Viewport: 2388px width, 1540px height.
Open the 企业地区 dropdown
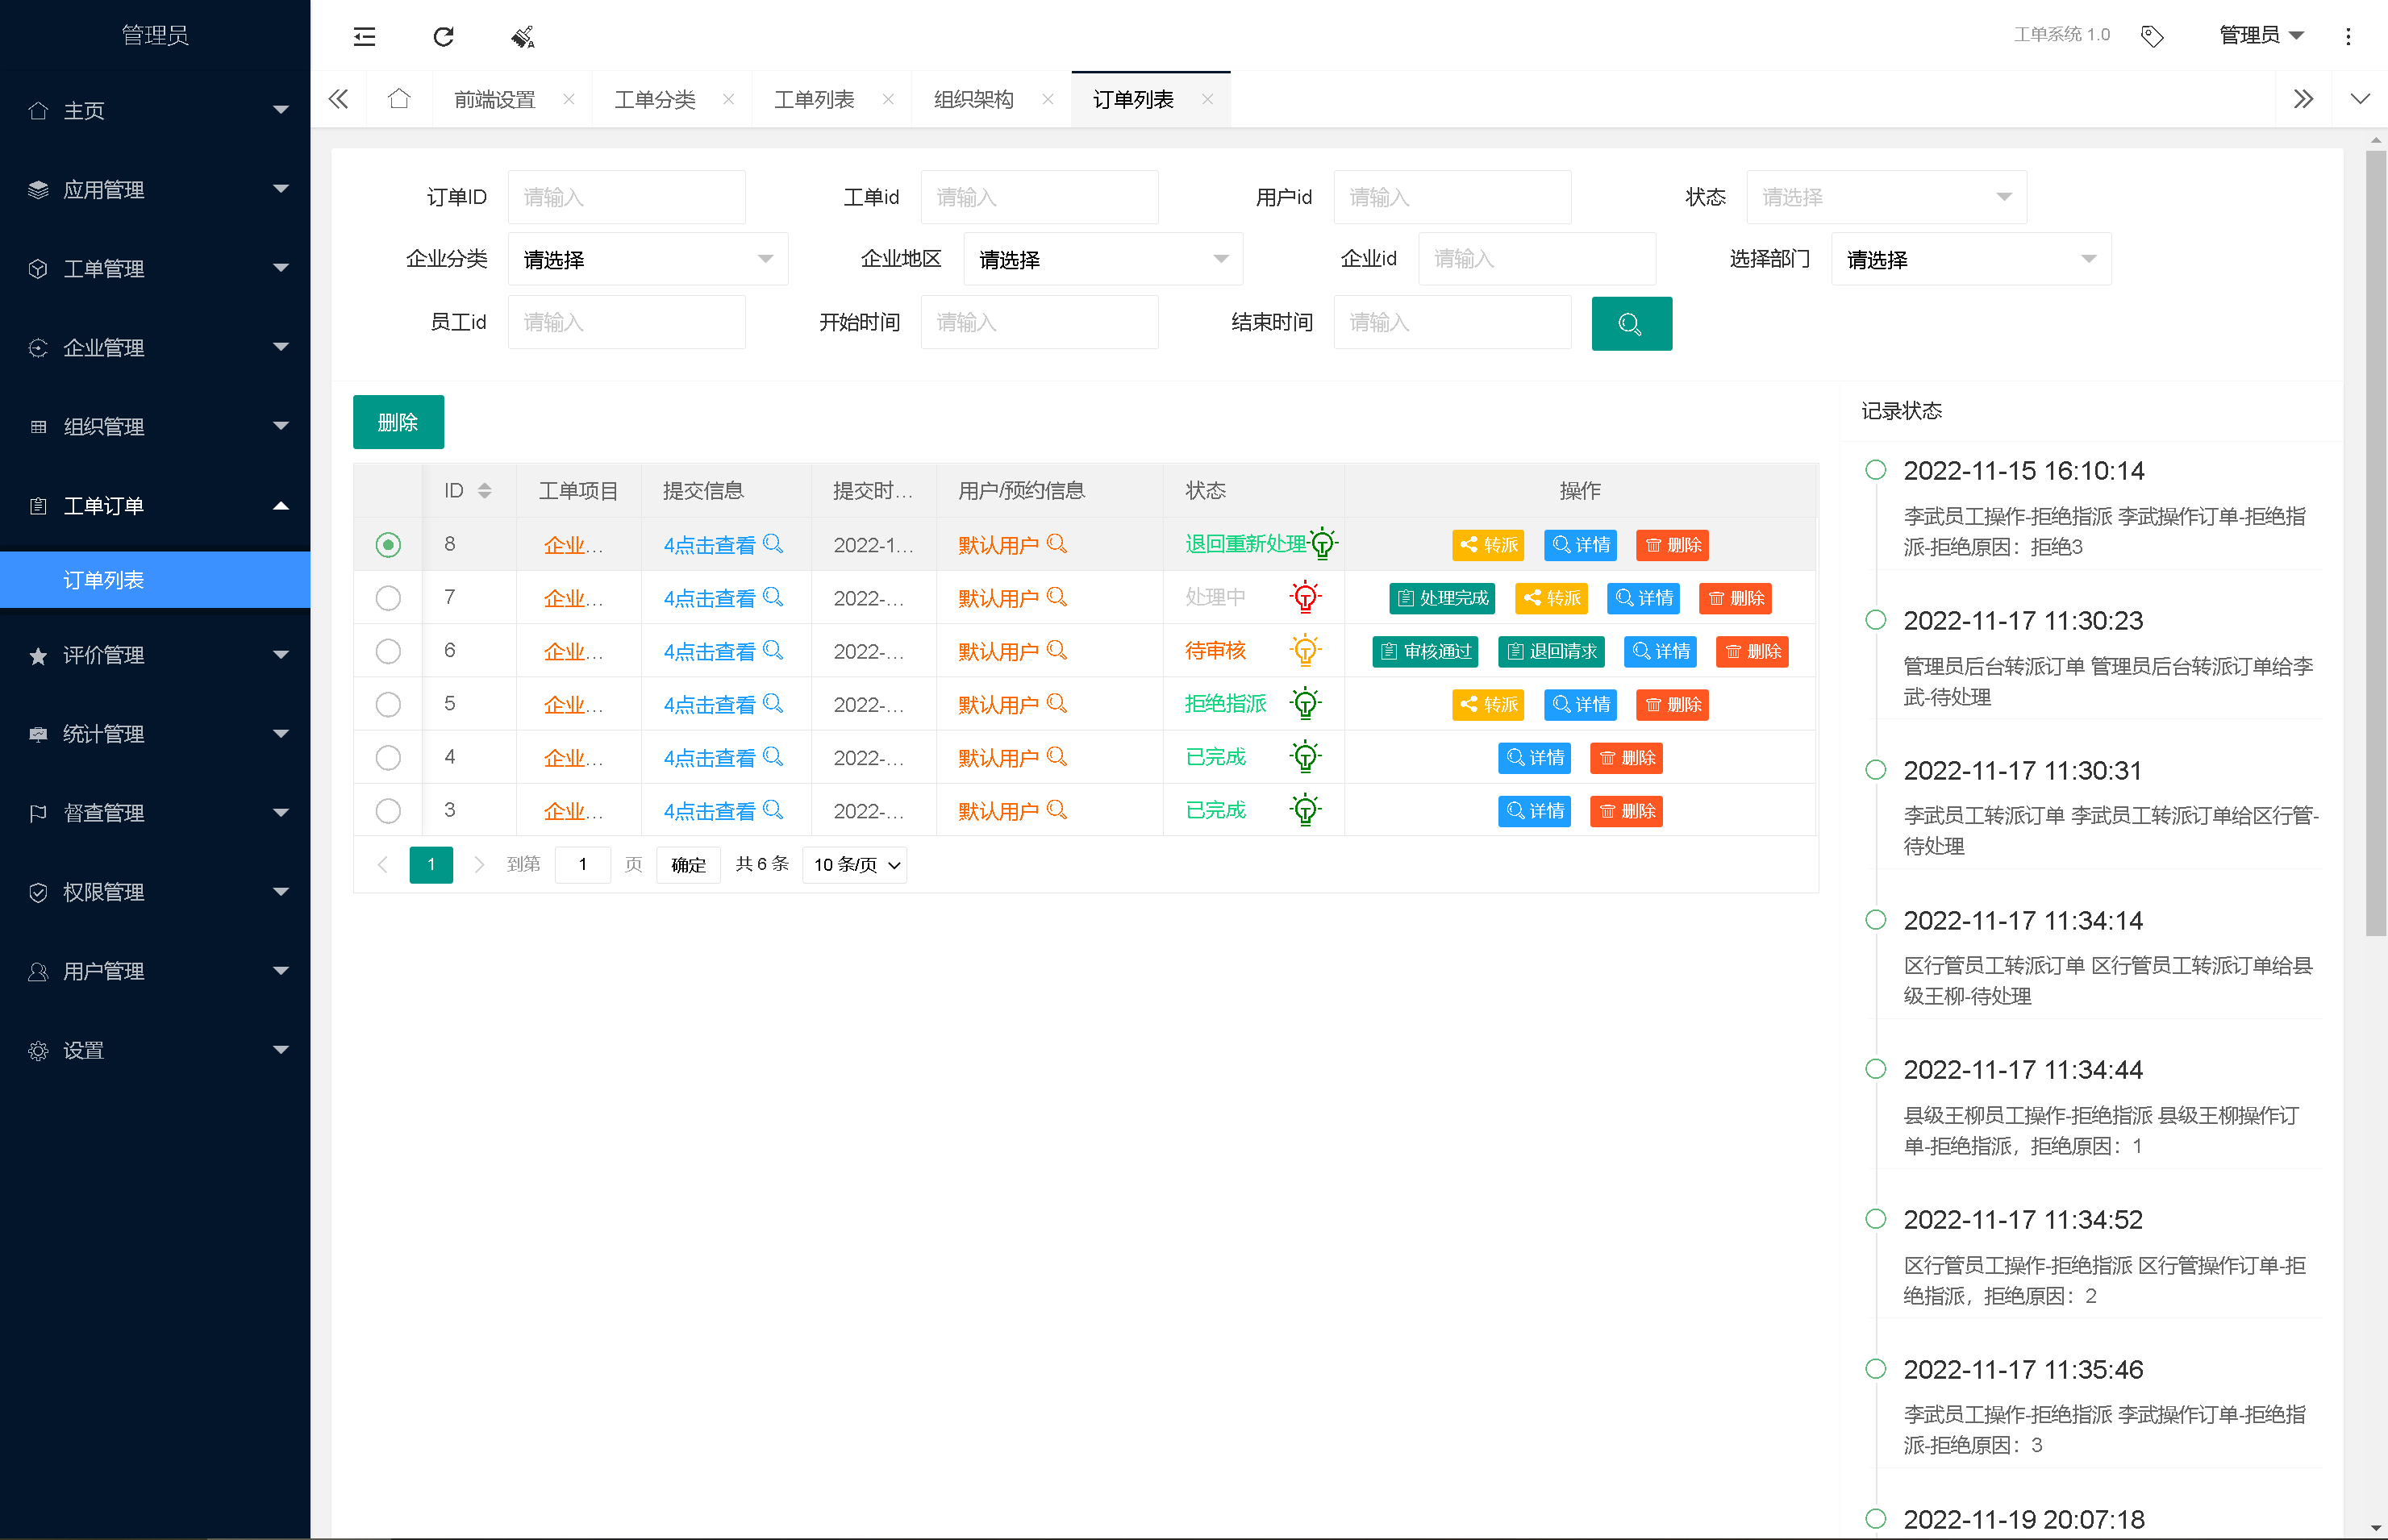pos(1102,260)
